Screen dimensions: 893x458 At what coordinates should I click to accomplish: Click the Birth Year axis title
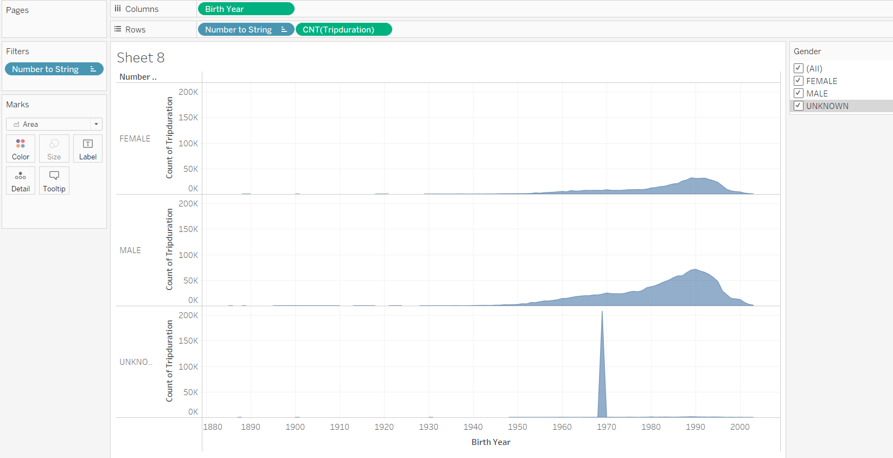click(x=491, y=442)
